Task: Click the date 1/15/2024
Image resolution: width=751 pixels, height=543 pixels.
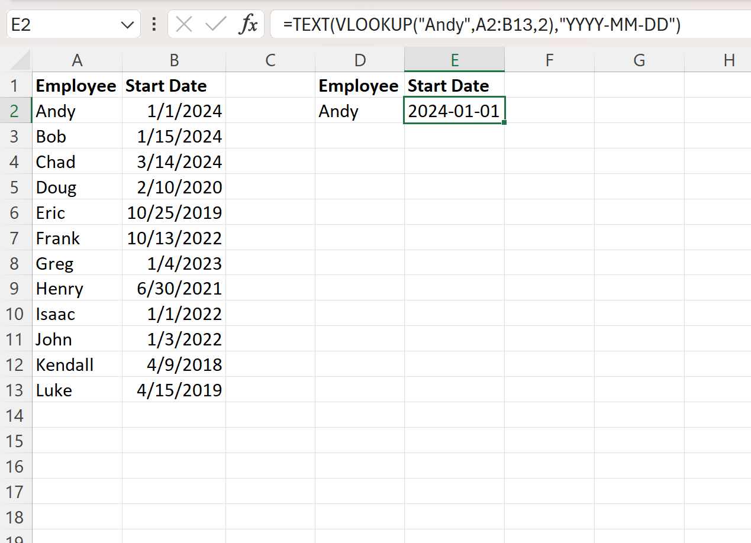Action: (x=174, y=137)
